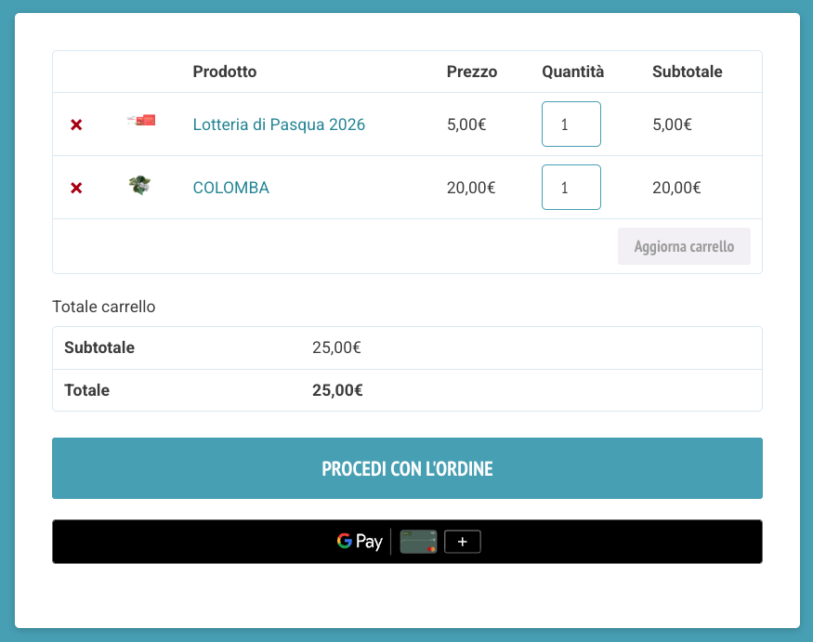Click the Prodotto column header
Viewport: 813px width, 642px height.
click(x=225, y=72)
